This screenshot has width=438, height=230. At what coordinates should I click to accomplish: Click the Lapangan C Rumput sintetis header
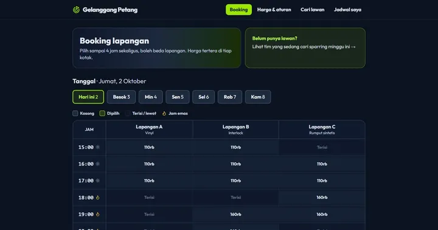pyautogui.click(x=322, y=130)
